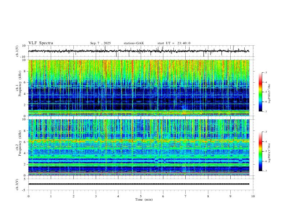The width and height of the screenshot is (285, 220).
Task: Click the 6 tick on ch.2 frequency axis
Action: (x=25, y=142)
